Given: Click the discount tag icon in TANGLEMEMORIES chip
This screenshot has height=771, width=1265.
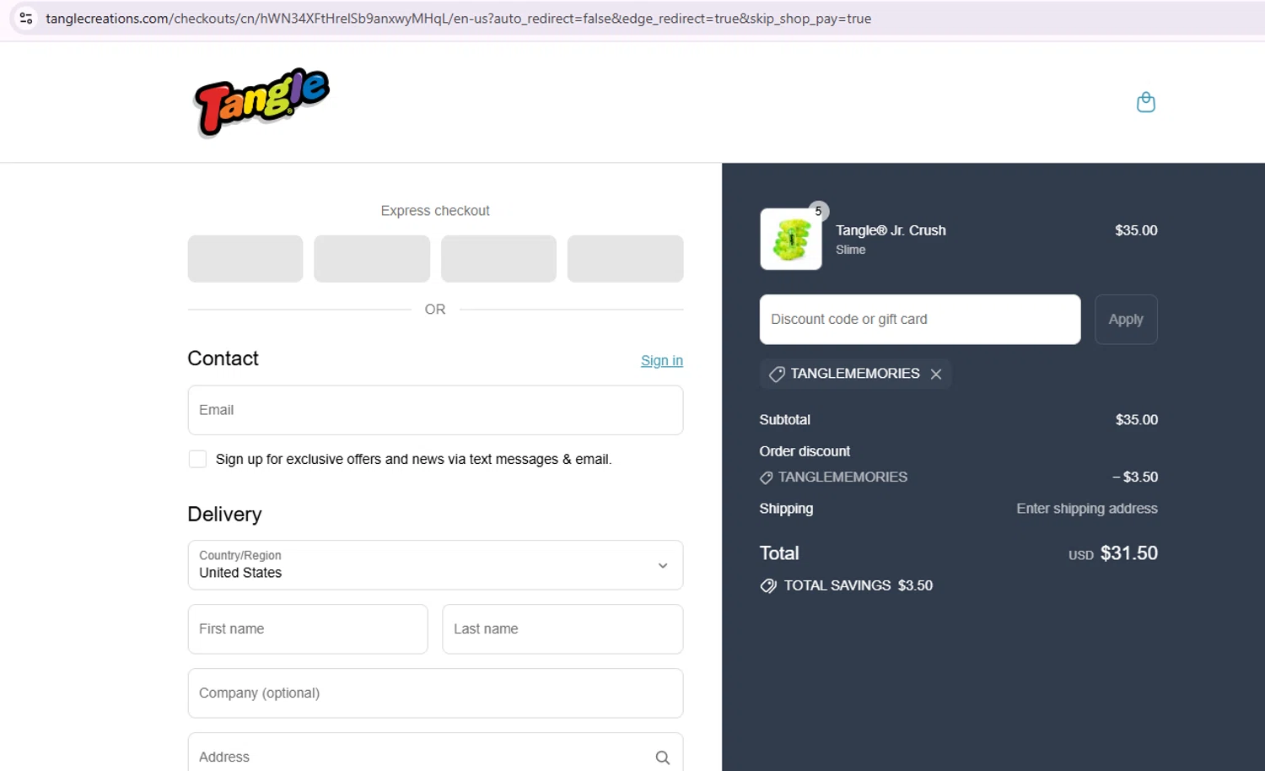Looking at the screenshot, I should pyautogui.click(x=777, y=374).
